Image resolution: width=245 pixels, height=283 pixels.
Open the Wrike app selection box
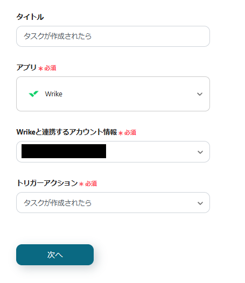click(113, 94)
